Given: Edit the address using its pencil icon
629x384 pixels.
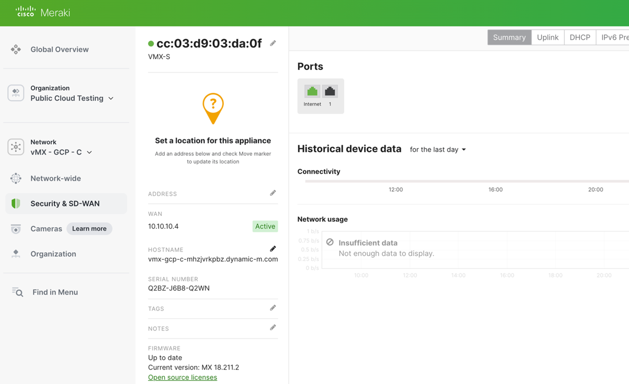Looking at the screenshot, I should (273, 193).
